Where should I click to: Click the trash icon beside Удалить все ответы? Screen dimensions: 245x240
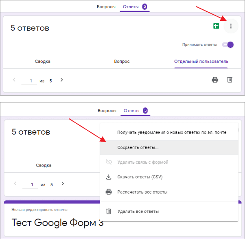point(109,211)
